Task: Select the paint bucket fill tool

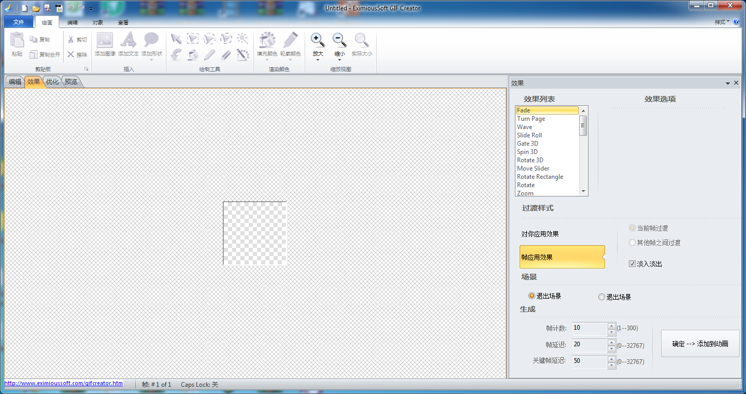Action: pos(193,54)
